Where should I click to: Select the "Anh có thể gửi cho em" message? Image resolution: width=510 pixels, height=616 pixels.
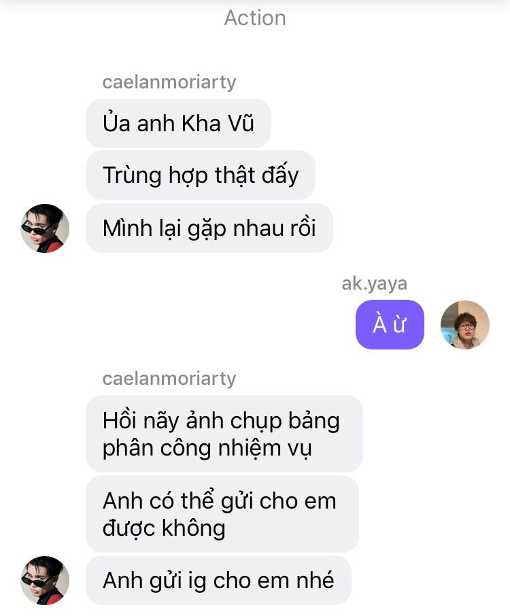tap(222, 514)
